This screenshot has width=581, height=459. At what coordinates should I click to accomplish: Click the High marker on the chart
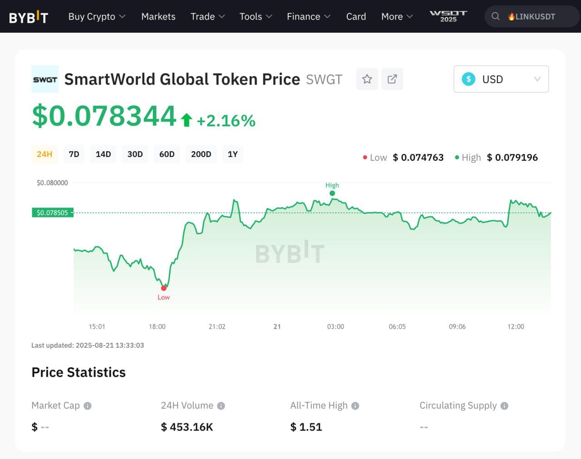click(x=332, y=193)
